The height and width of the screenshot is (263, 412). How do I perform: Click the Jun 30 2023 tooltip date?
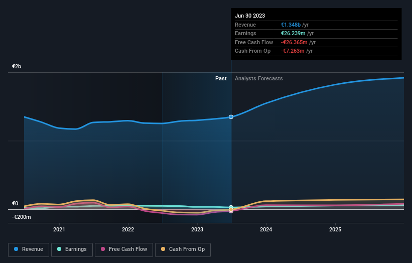[250, 16]
